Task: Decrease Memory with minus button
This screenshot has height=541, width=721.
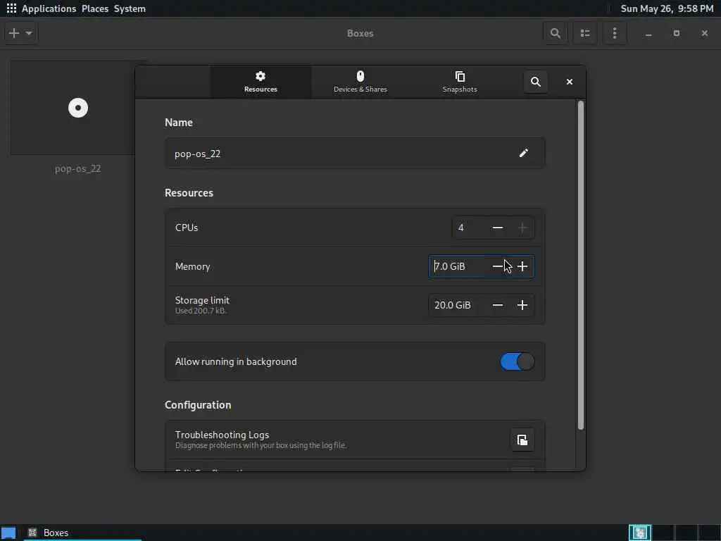Action: tap(498, 266)
